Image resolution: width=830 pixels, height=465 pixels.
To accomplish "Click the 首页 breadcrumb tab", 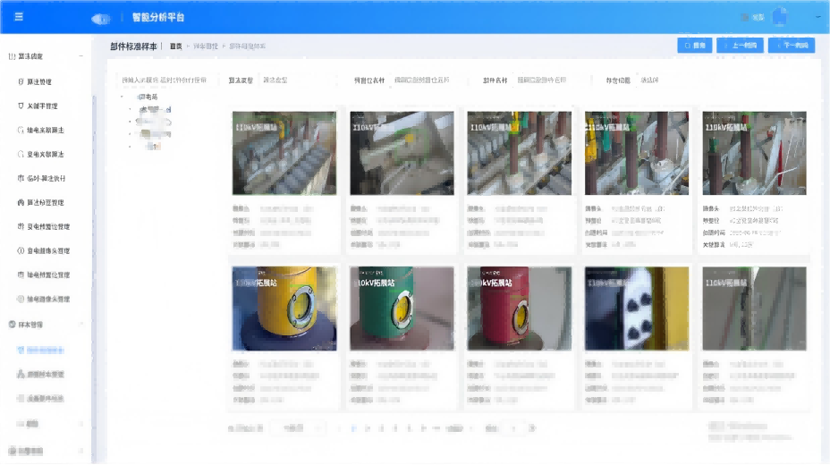I will [x=177, y=46].
